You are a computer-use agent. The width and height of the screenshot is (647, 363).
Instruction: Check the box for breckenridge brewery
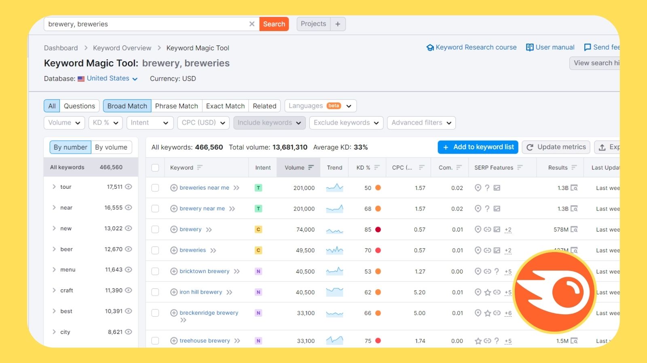[x=155, y=313]
